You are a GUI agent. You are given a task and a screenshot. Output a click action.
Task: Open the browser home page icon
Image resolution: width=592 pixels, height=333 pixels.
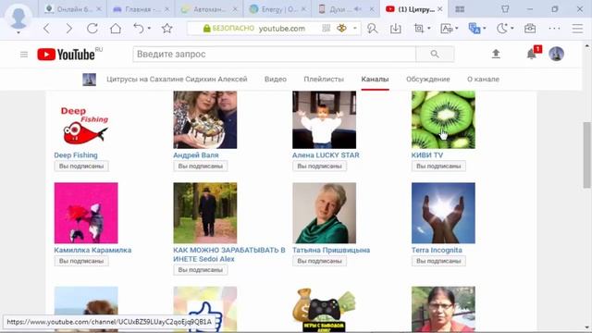point(116,29)
